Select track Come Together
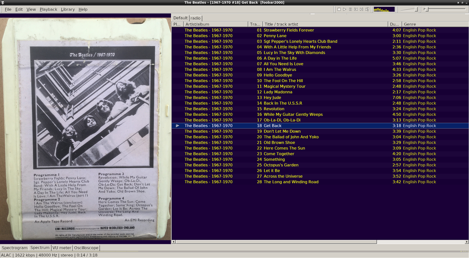 (320, 154)
